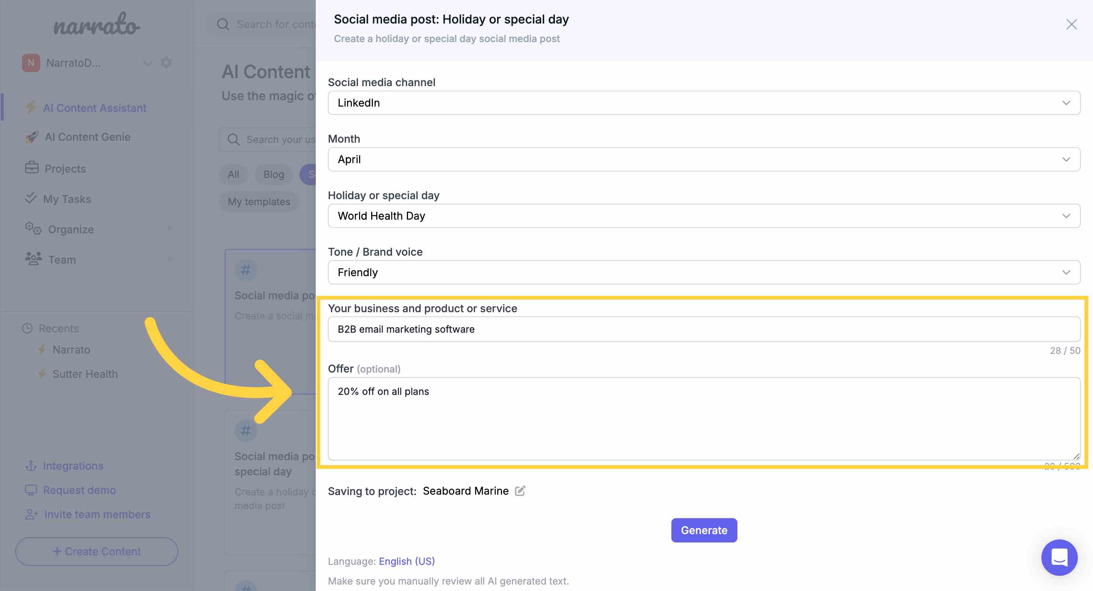Click the monitor Request demo icon
Image resolution: width=1093 pixels, height=591 pixels.
point(30,490)
